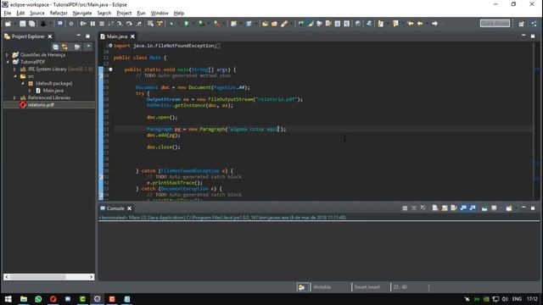The image size is (543, 305).
Task: Click Clear Console icon
Action: tap(435, 208)
